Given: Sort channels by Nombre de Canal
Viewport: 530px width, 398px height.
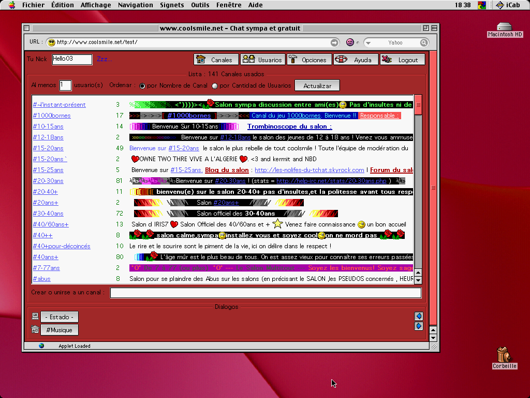Looking at the screenshot, I should click(x=142, y=86).
